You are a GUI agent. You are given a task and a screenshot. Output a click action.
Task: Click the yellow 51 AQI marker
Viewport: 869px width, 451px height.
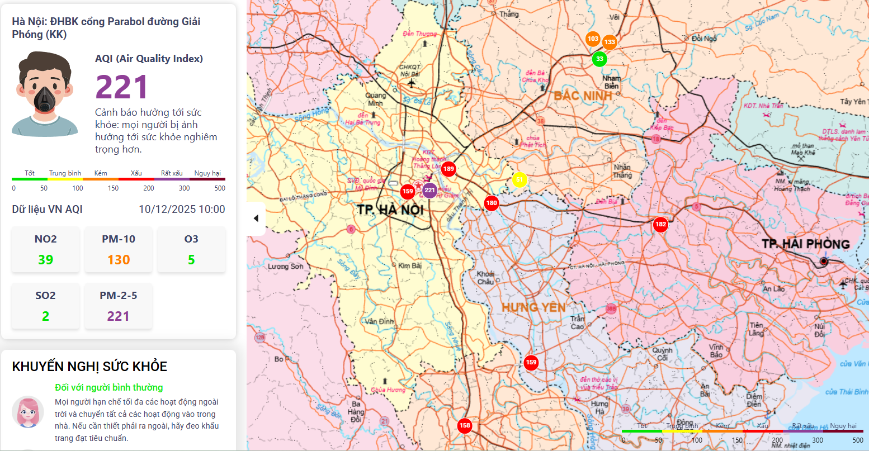[519, 180]
